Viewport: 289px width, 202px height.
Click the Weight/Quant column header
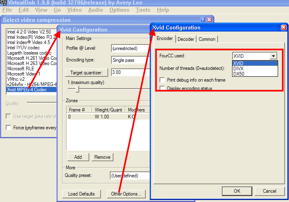(x=108, y=110)
